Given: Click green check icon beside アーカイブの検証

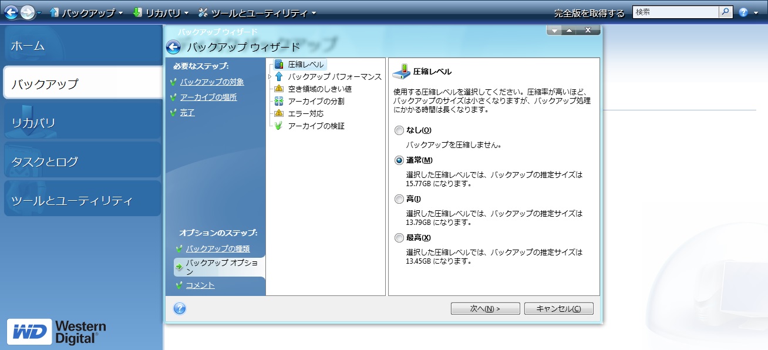Looking at the screenshot, I should pos(279,126).
